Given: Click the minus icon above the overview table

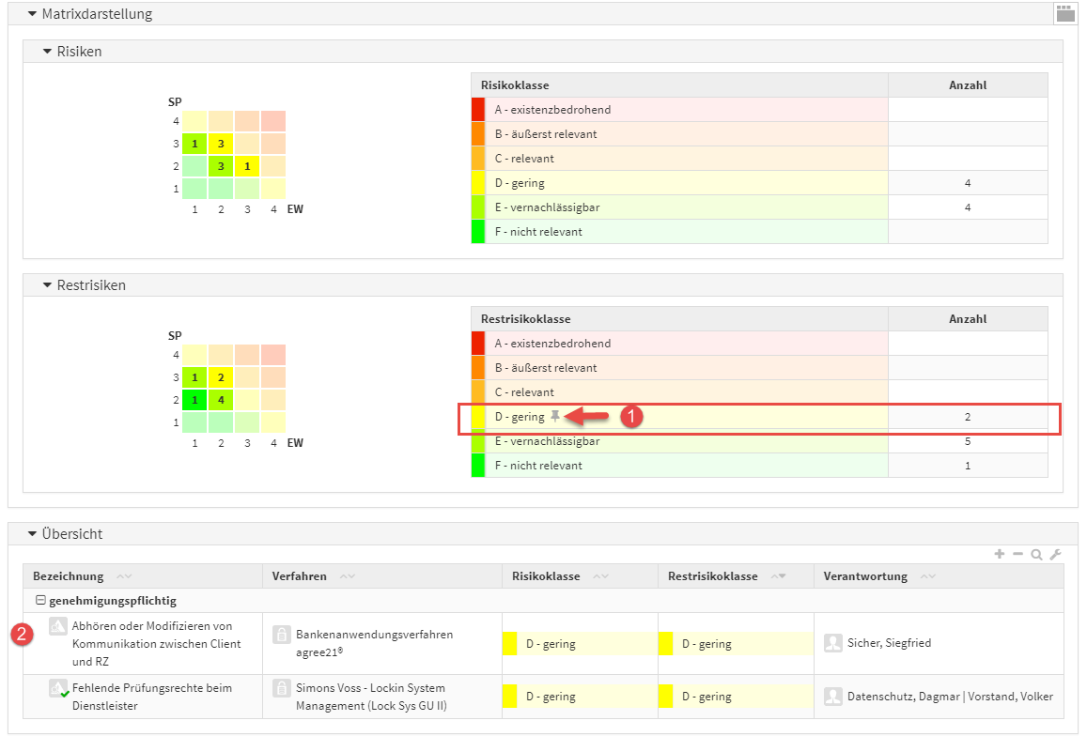Looking at the screenshot, I should click(1017, 554).
